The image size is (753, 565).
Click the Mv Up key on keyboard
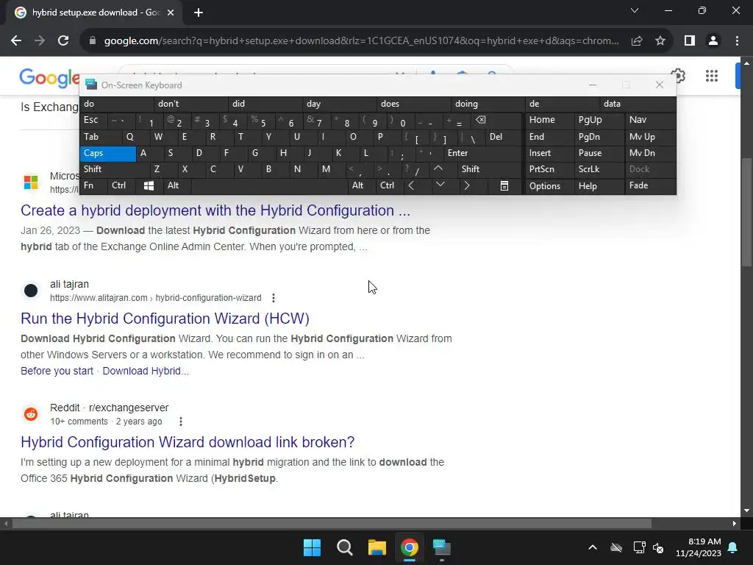coord(650,137)
